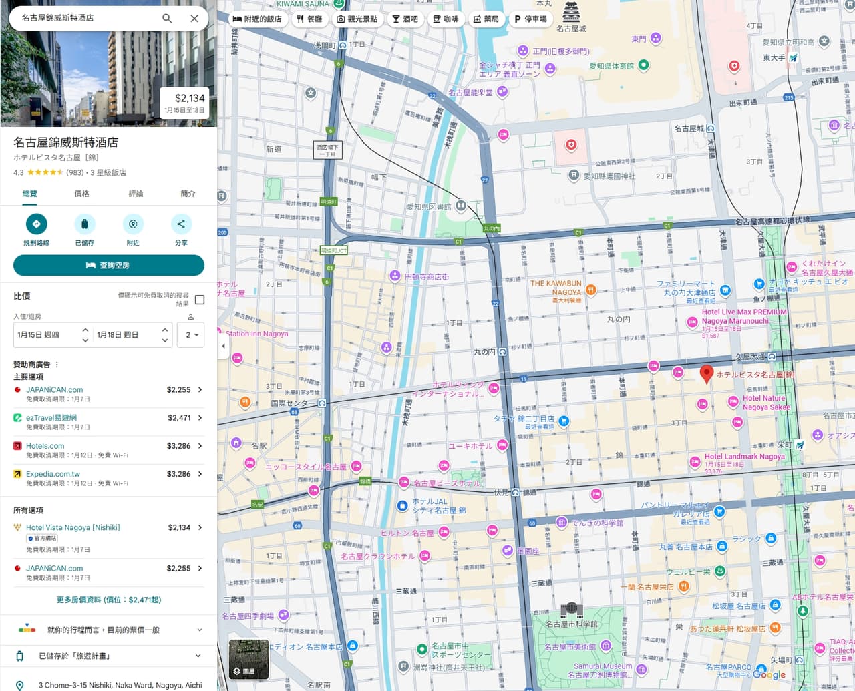Screen dimensions: 855x691
Task: Click the 查詢空房 button
Action: click(x=109, y=265)
